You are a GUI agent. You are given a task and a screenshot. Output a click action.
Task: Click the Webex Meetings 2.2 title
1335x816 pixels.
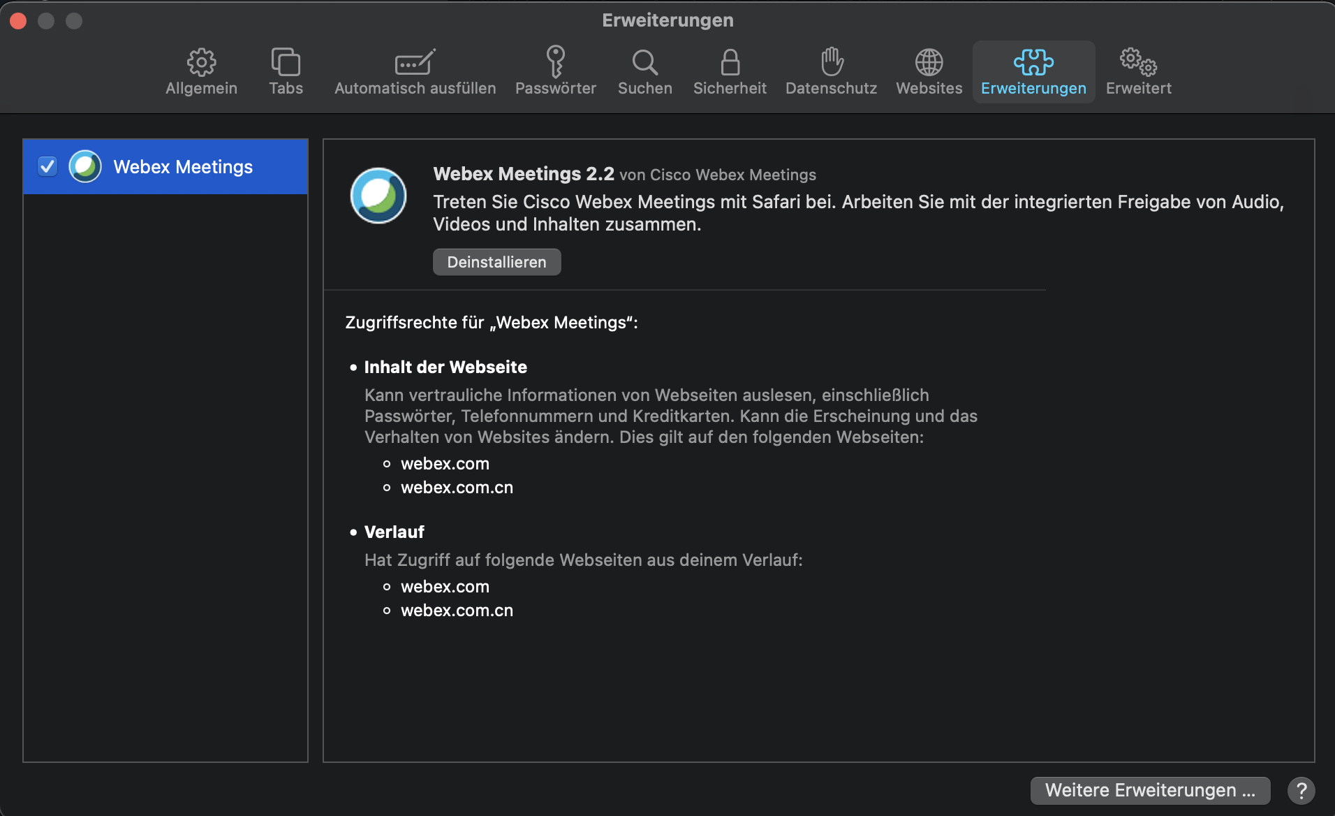[x=524, y=173]
